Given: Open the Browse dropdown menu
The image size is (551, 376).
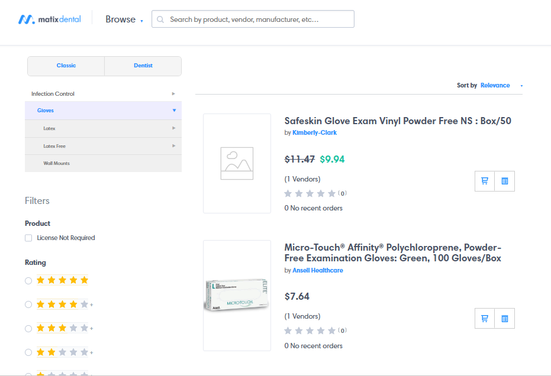Looking at the screenshot, I should [124, 20].
